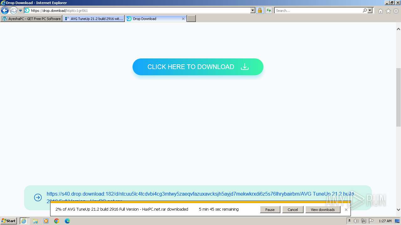401x225 pixels.
Task: Switch to the AyeshaPC - GET Free PC Software tab
Action: (x=31, y=18)
